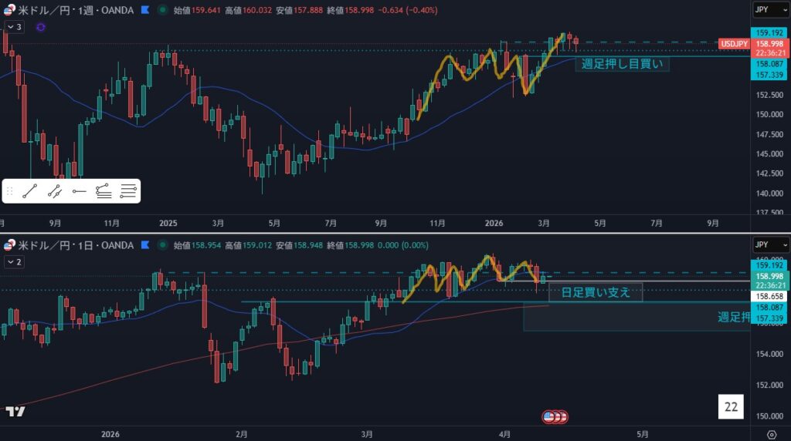Click weekly chart green market status dot
The height and width of the screenshot is (441, 791).
coord(161,11)
